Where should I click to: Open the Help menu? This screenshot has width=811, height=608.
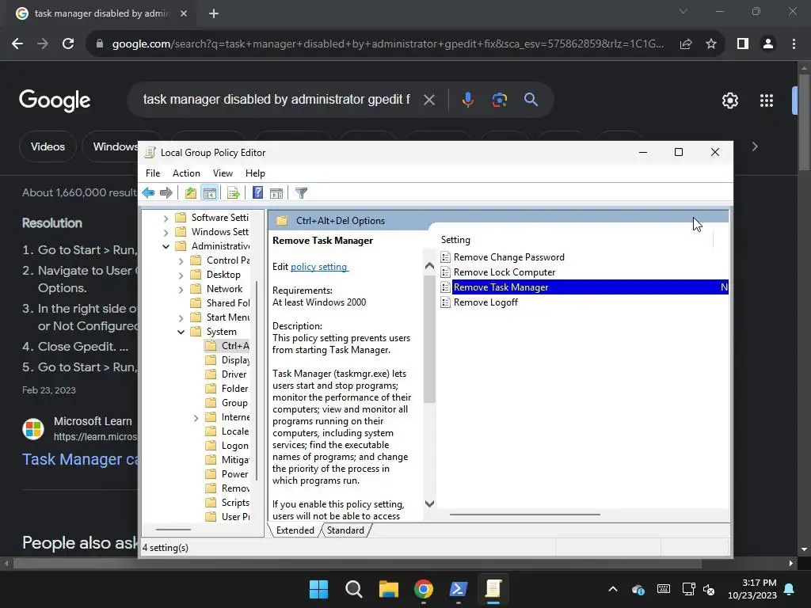255,173
